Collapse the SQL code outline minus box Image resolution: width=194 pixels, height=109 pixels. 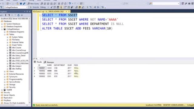click(40, 15)
